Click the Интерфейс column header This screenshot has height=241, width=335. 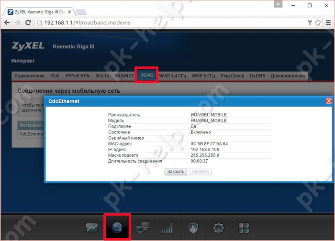click(x=31, y=125)
